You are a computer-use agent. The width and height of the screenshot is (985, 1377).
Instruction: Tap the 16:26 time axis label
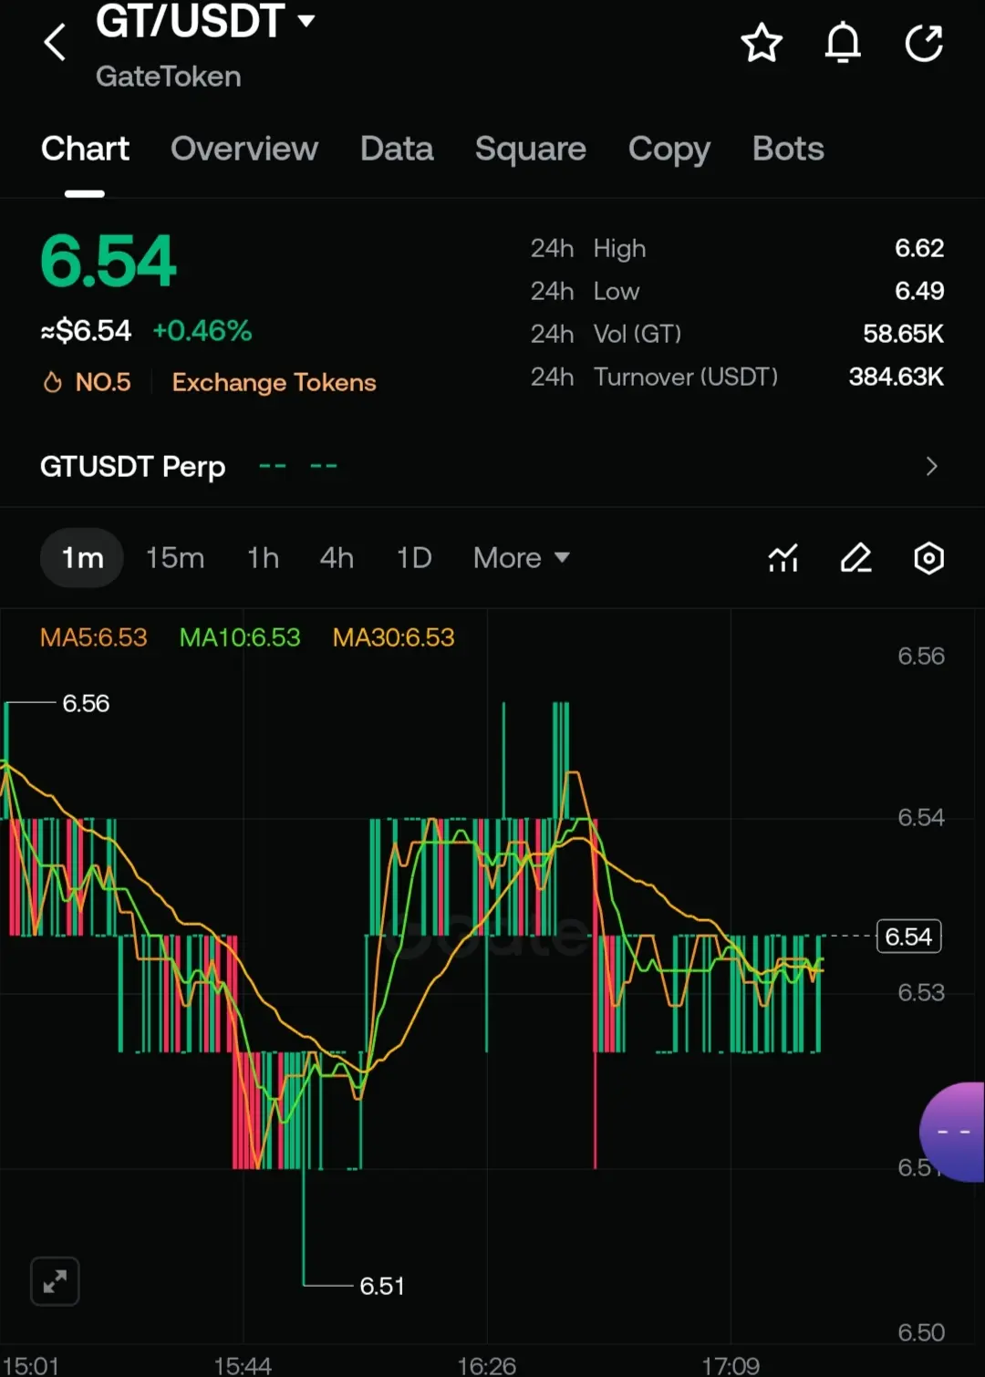click(486, 1365)
